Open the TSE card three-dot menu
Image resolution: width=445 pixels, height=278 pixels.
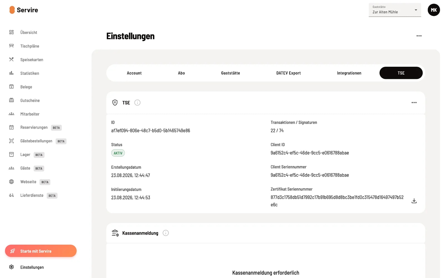click(x=414, y=103)
